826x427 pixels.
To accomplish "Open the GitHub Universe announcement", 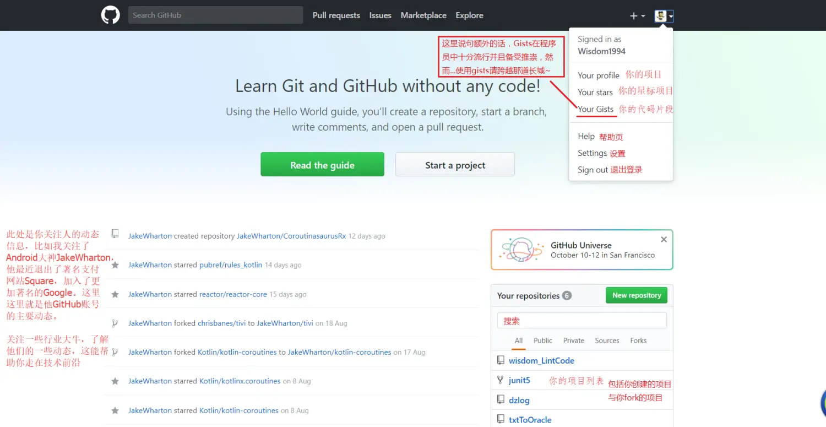I will 582,250.
